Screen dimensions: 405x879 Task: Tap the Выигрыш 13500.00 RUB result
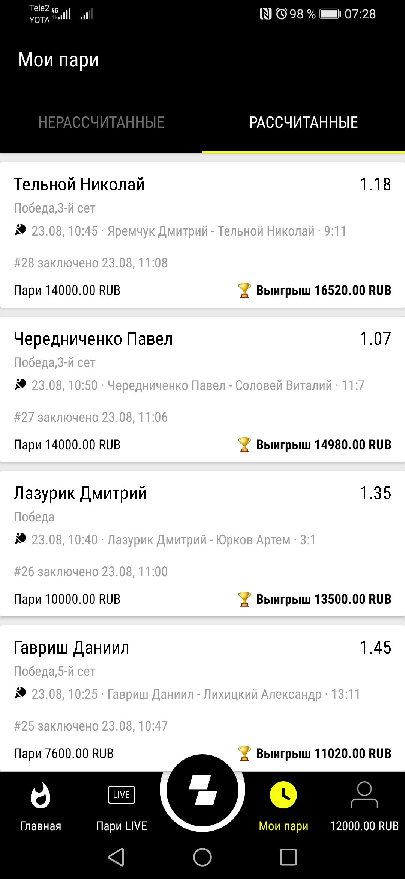pos(323,599)
